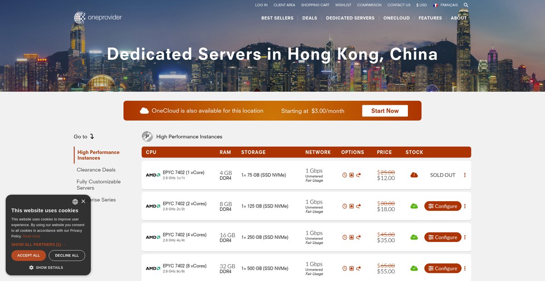The height and width of the screenshot is (281, 545).
Task: Click redirect arrow icon in 8 vCores row
Action: tap(358, 268)
